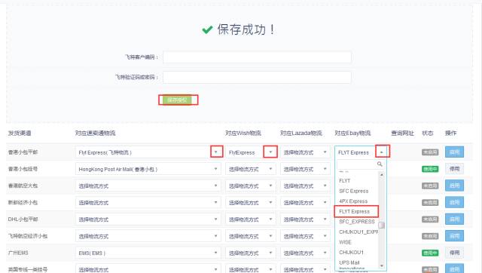This screenshot has width=482, height=273.
Task: Open AliExpress logistics dropdown for 新邮经济小包
Action: [x=148, y=203]
